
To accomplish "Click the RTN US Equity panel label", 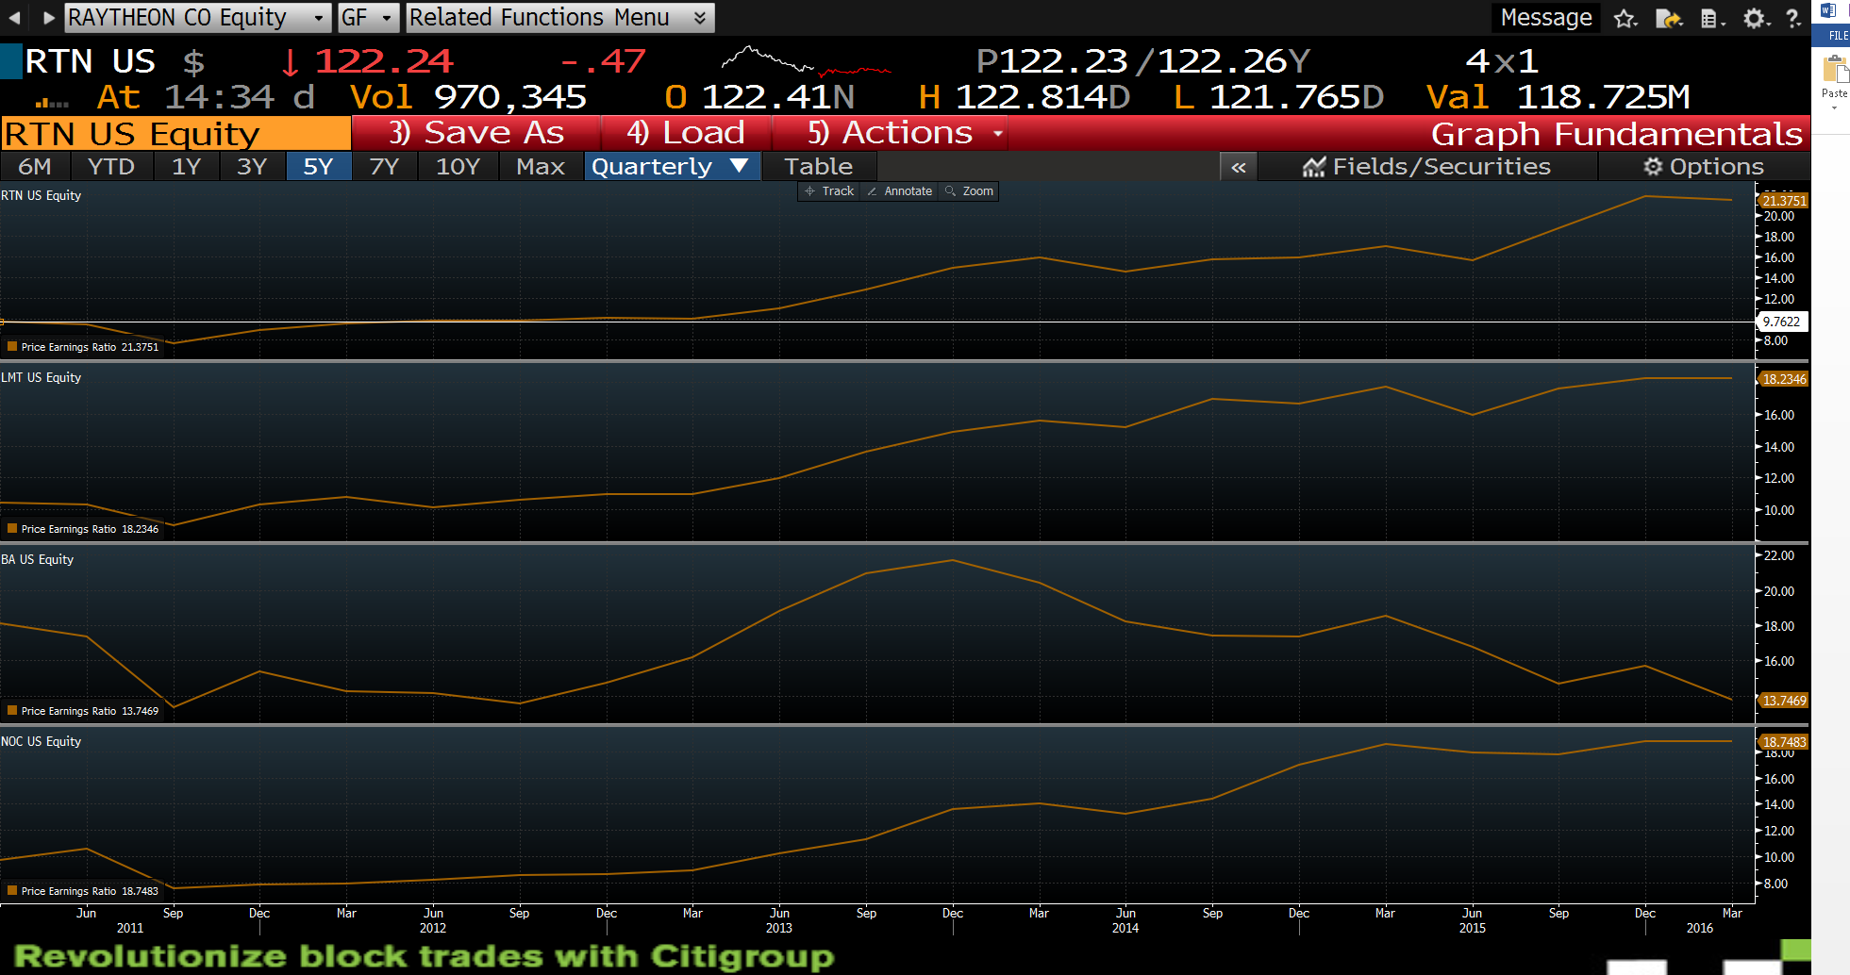I will click(x=41, y=195).
